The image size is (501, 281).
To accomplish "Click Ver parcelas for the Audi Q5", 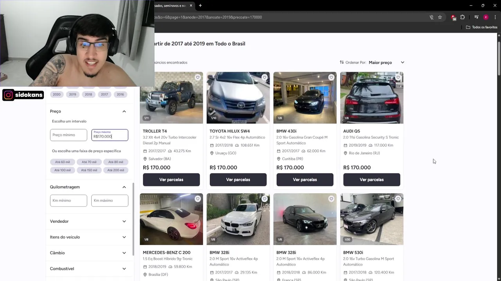I will (372, 180).
